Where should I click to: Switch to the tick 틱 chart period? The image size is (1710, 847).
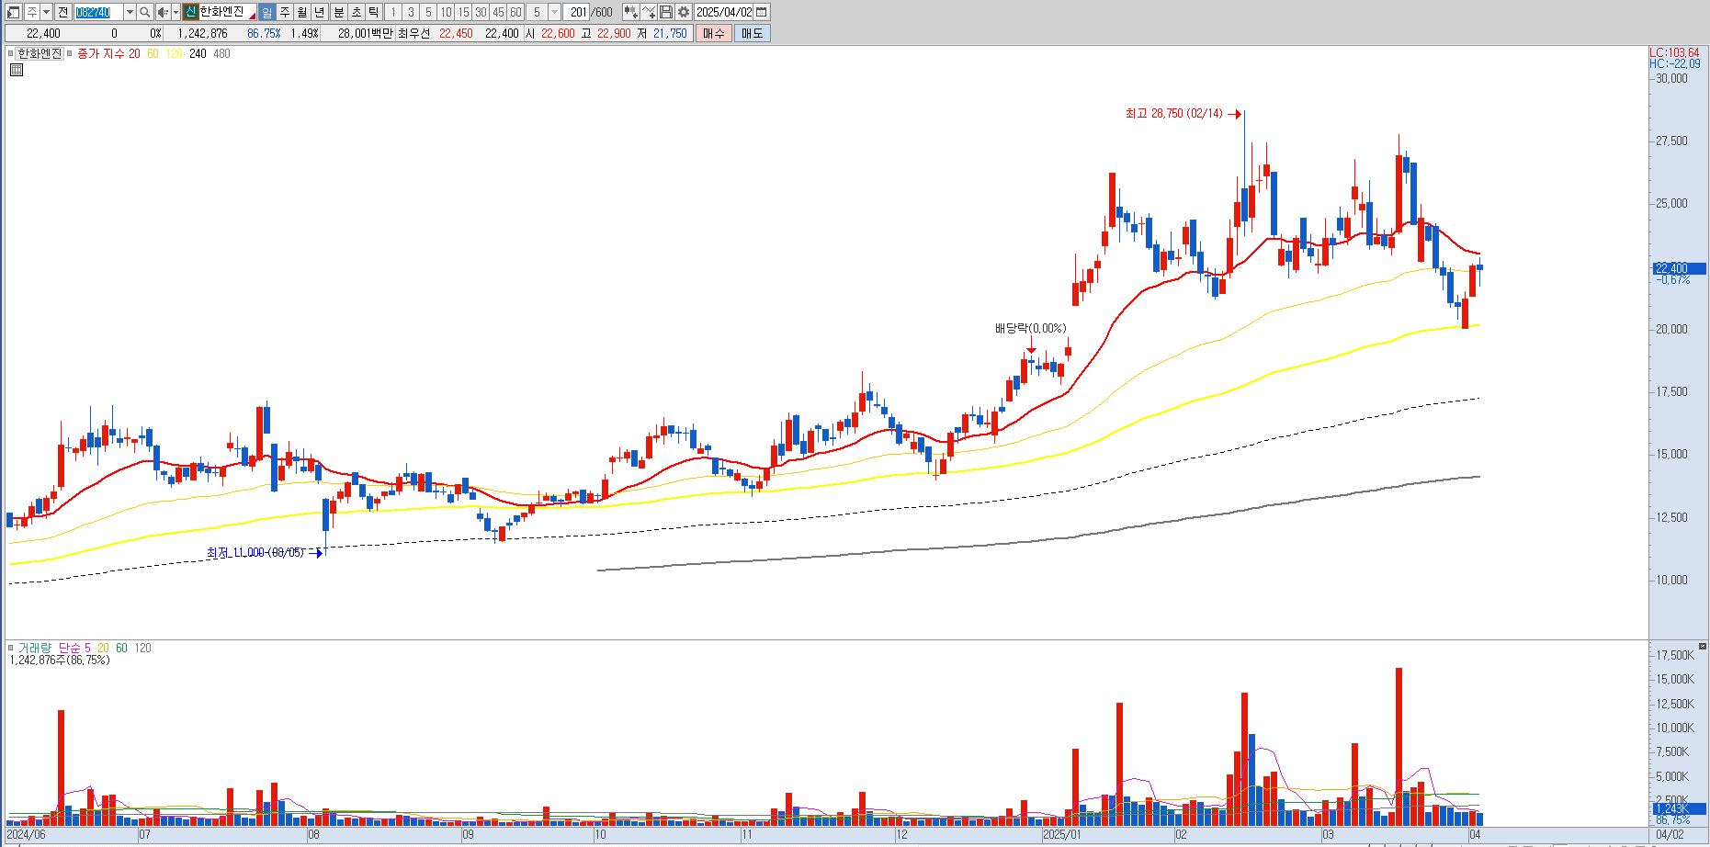(x=374, y=12)
